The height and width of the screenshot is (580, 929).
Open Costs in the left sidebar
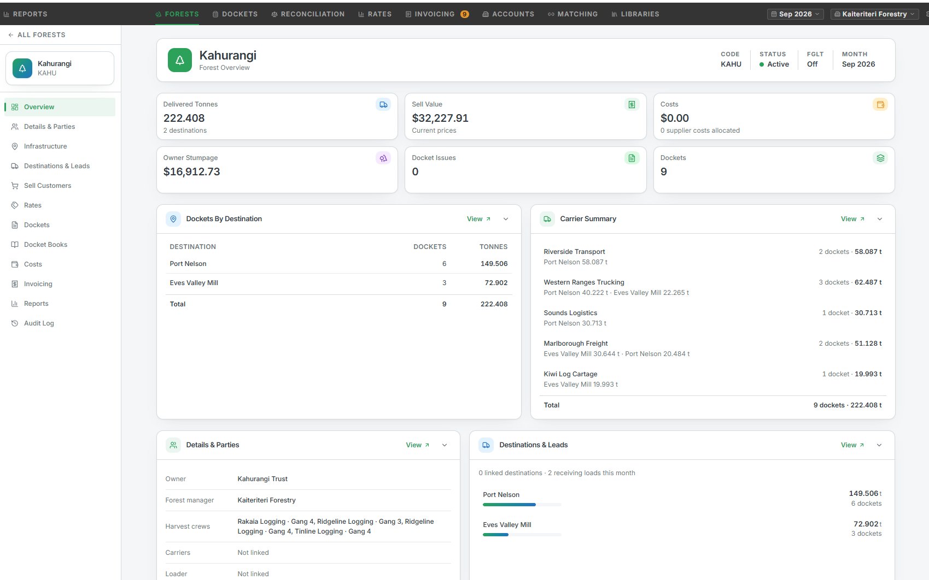pyautogui.click(x=60, y=264)
